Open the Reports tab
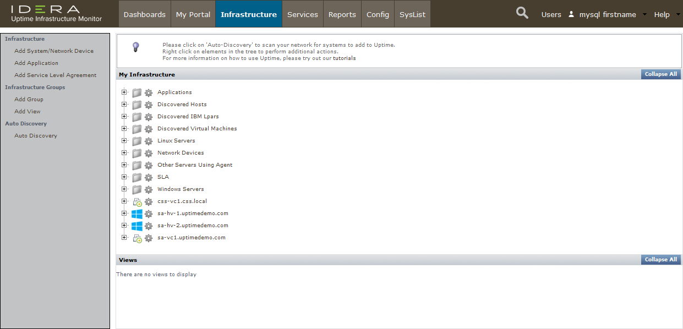Image resolution: width=683 pixels, height=329 pixels. pos(342,14)
